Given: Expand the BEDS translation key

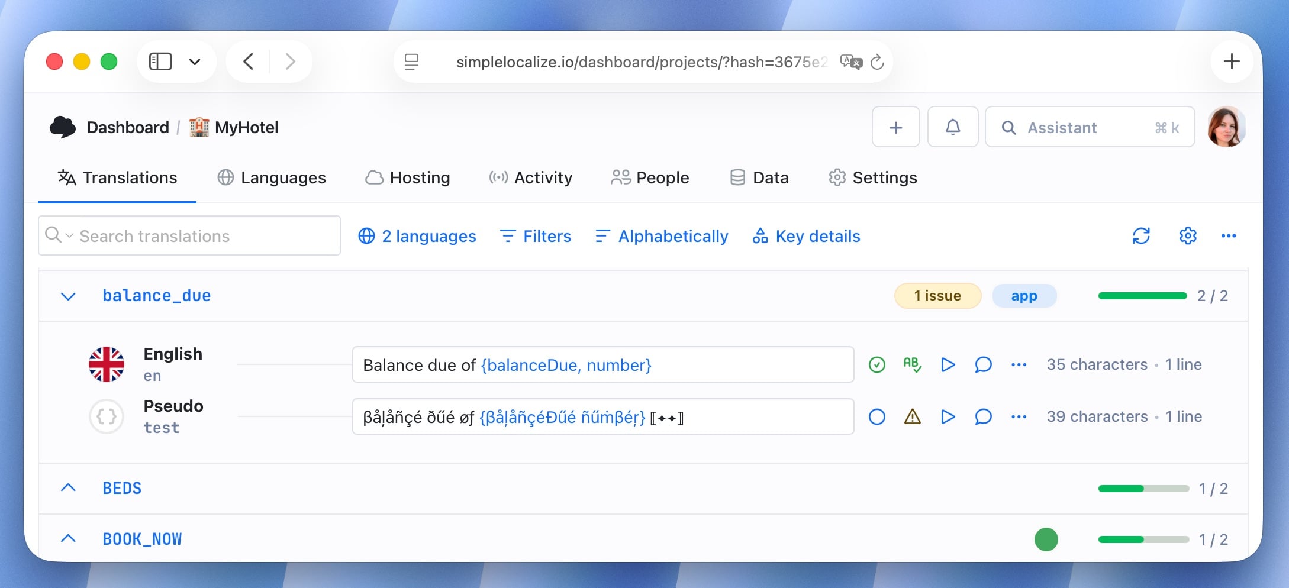Looking at the screenshot, I should pos(69,488).
